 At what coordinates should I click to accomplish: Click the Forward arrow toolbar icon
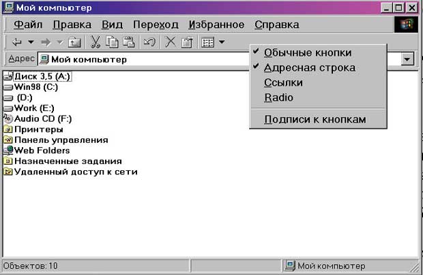[46, 42]
